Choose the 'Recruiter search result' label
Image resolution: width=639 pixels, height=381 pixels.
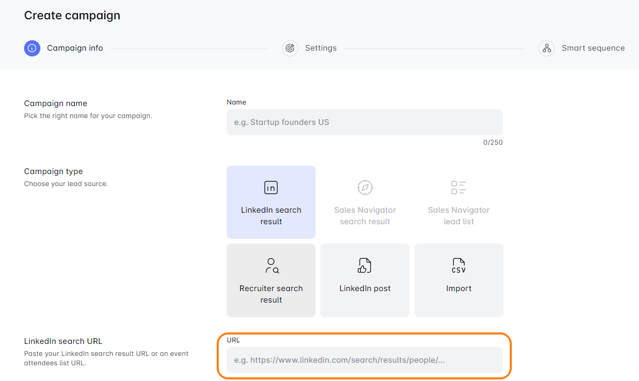(271, 294)
